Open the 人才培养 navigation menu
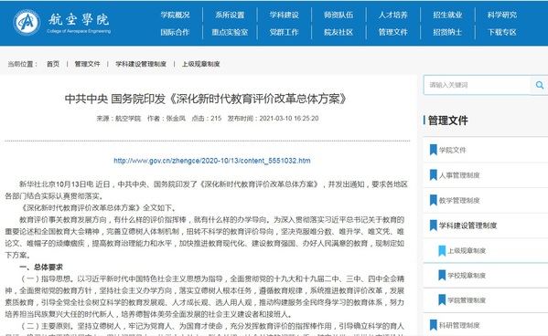 [x=392, y=15]
